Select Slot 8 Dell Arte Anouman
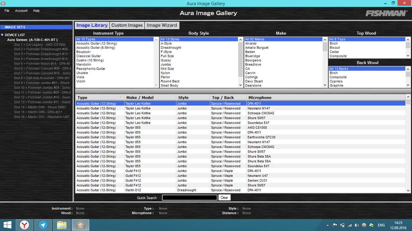Screen dimensions: 412x231 pyautogui.click(x=42, y=78)
